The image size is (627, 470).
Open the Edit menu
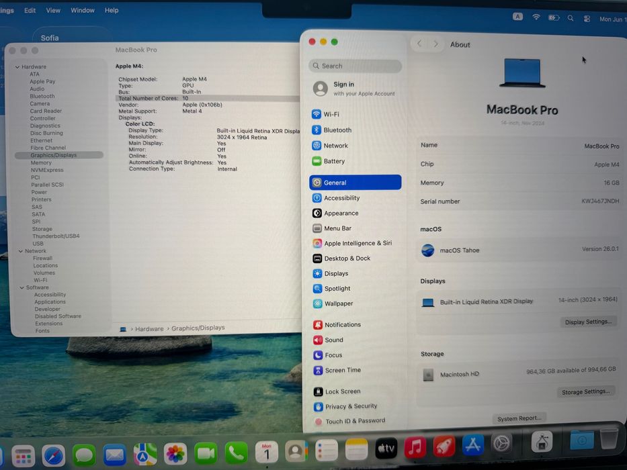[x=30, y=10]
